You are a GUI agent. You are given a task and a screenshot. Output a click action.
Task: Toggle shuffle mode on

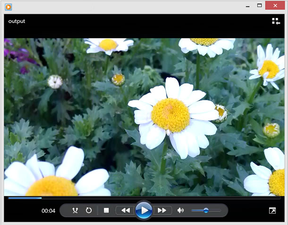click(75, 210)
